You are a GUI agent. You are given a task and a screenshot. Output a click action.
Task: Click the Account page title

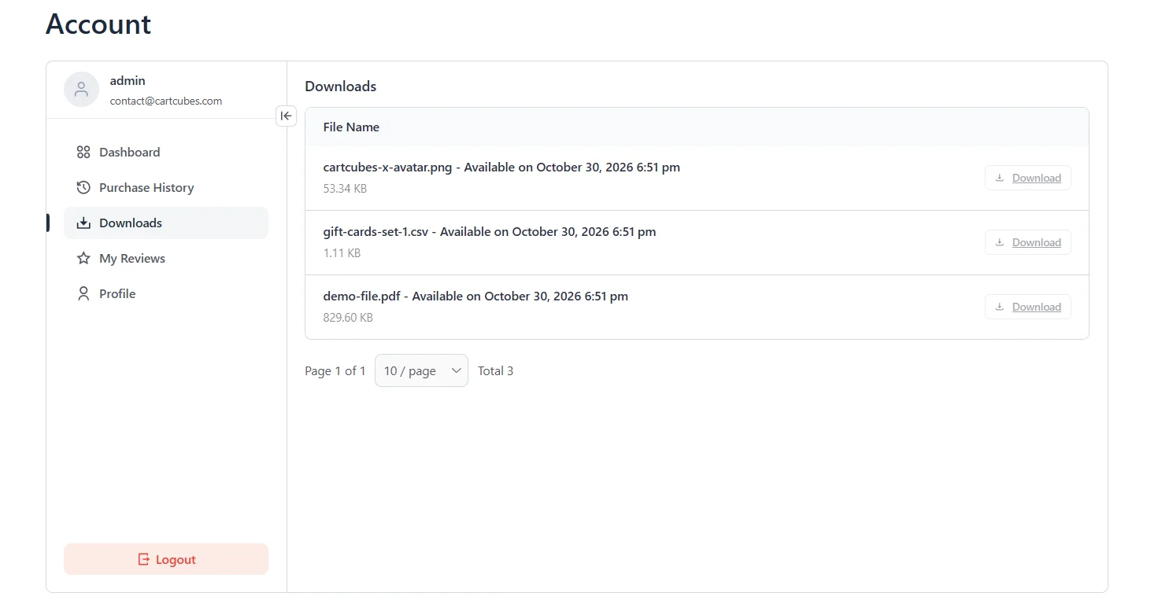[98, 24]
